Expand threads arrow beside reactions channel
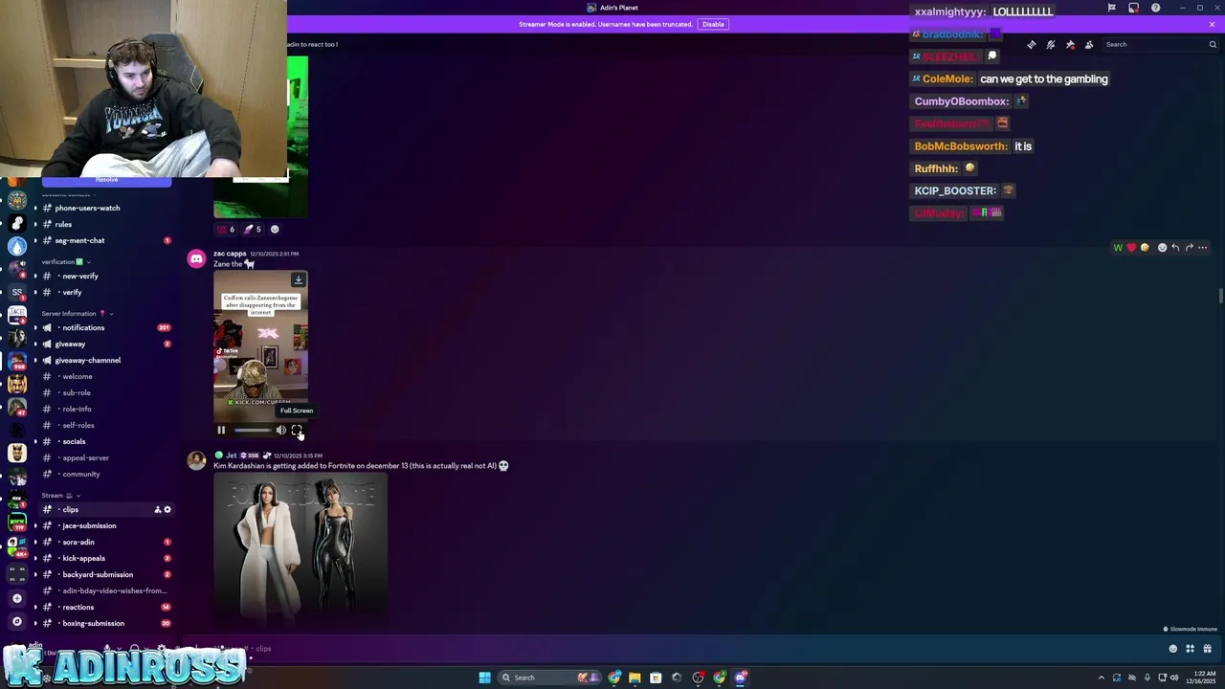1225x689 pixels. pyautogui.click(x=35, y=607)
